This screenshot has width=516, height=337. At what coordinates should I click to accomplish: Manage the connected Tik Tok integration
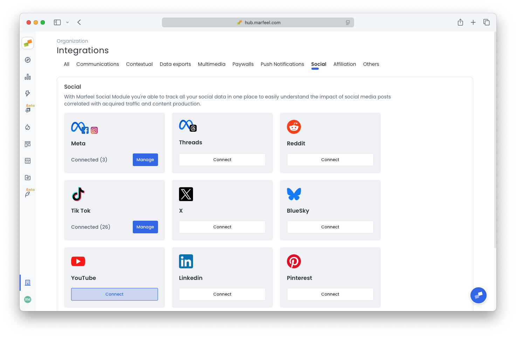coord(145,227)
